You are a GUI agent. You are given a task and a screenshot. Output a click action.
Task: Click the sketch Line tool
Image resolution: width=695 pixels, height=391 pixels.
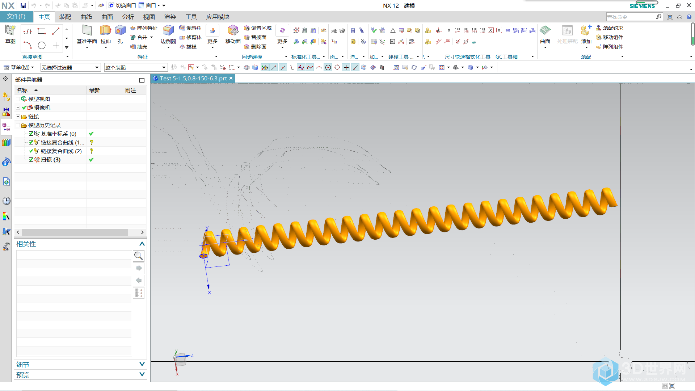point(56,31)
